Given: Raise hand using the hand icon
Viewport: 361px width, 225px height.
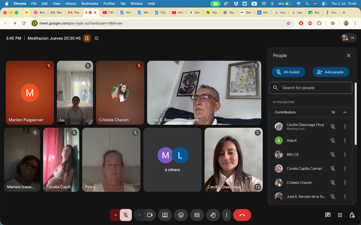Looking at the screenshot, I should point(213,215).
